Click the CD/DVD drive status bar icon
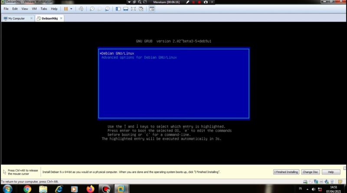 click(x=311, y=182)
